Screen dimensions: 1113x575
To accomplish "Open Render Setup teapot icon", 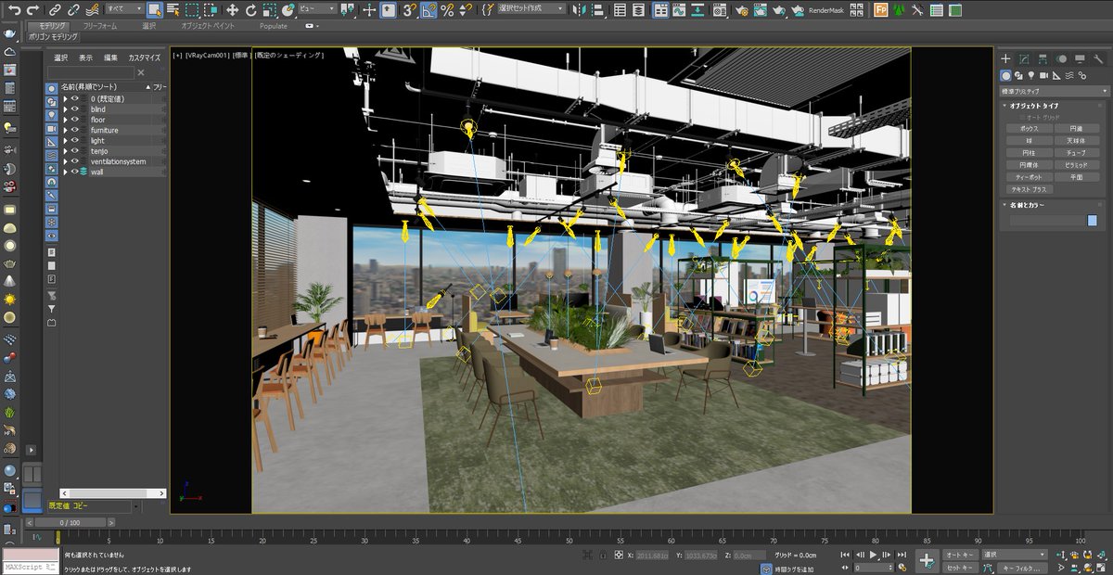I will [742, 10].
